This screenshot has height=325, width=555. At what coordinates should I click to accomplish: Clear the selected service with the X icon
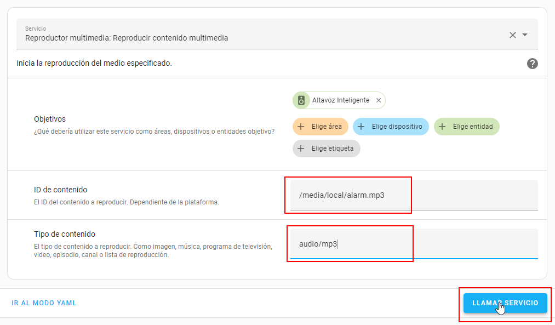(x=513, y=35)
